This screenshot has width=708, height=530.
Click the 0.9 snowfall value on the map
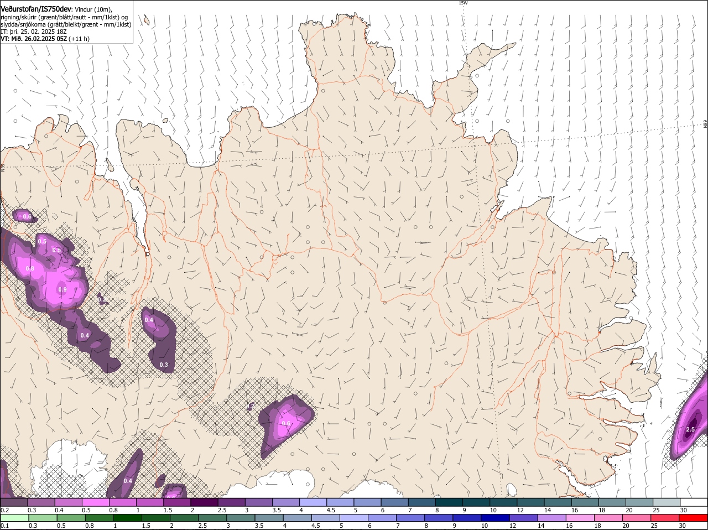63,289
